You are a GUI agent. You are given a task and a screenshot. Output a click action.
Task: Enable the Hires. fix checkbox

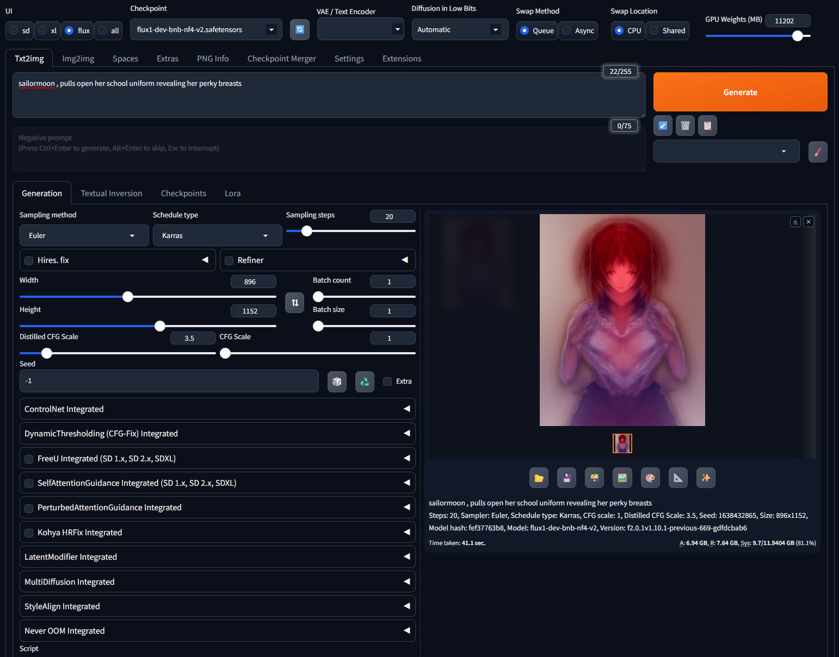click(x=29, y=260)
